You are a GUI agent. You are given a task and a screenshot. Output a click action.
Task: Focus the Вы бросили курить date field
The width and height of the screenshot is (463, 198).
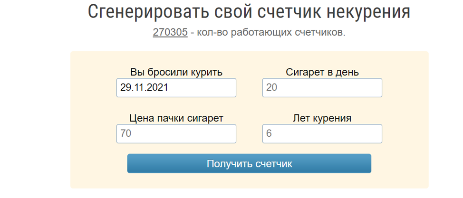176,88
